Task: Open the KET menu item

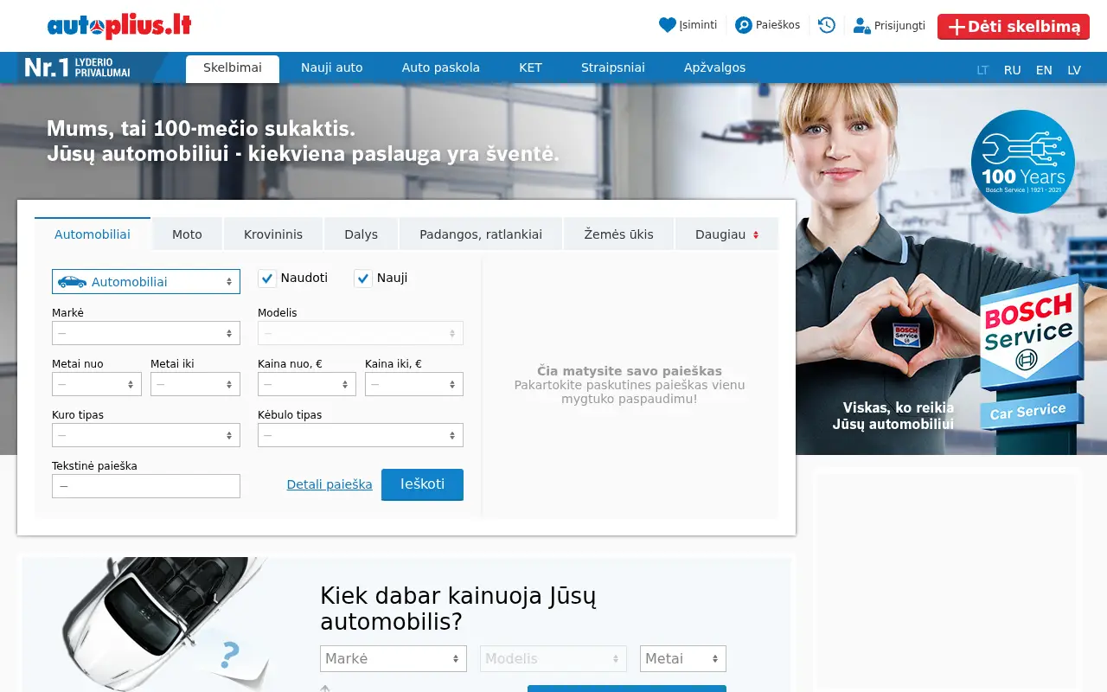Action: click(530, 67)
